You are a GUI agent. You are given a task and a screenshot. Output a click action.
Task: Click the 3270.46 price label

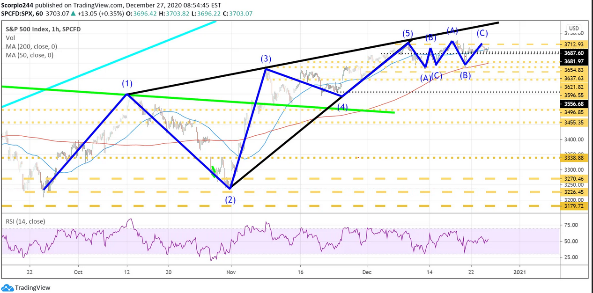574,179
